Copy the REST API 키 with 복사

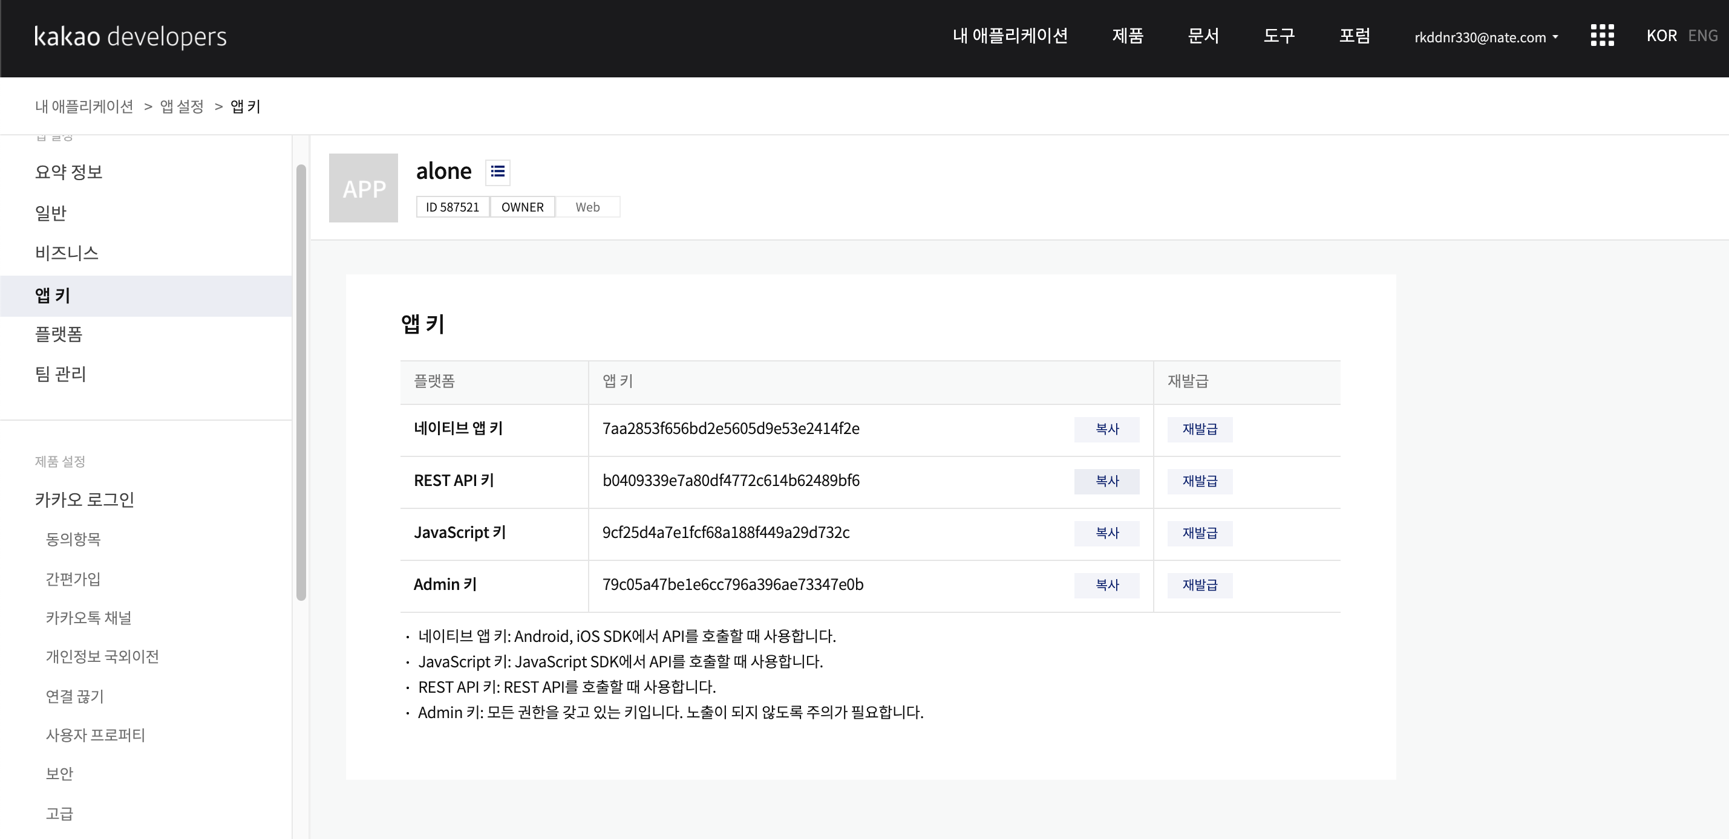1107,482
